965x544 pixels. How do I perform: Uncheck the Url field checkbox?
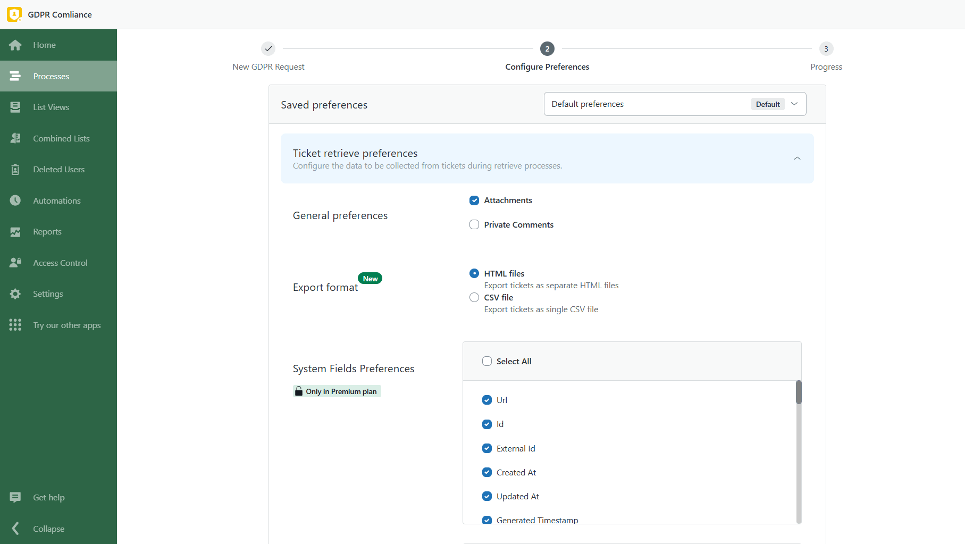[487, 400]
